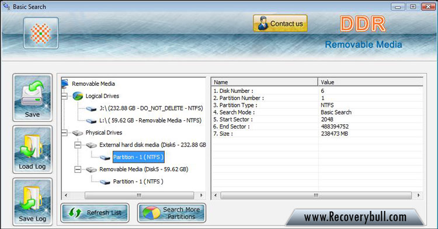Click the External hard disk media icon
This screenshot has width=438, height=229.
pos(91,145)
